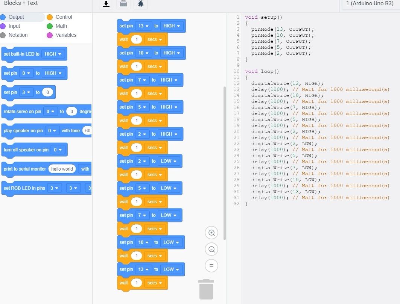This screenshot has width=400, height=304.
Task: Click the 'hello world' text field
Action: 62,169
